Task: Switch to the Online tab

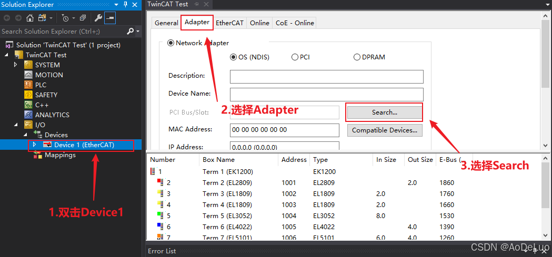Action: coord(259,23)
